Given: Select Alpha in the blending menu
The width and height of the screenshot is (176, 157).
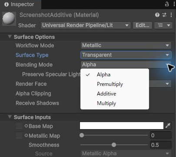Looking at the screenshot, I should [115, 75].
